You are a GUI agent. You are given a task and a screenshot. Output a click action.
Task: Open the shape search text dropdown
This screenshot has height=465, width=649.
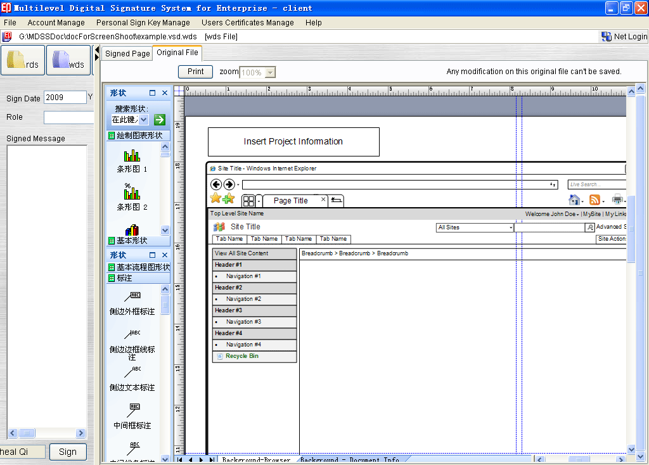143,120
